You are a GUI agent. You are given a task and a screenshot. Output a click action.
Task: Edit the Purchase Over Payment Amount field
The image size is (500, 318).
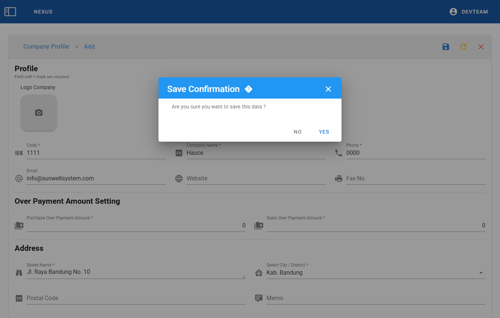[x=135, y=226]
